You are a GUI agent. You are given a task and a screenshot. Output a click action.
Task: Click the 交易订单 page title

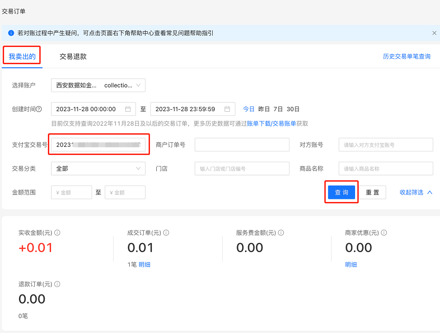(14, 11)
